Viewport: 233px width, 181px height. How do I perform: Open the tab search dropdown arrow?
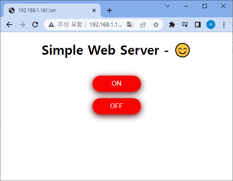168,6
